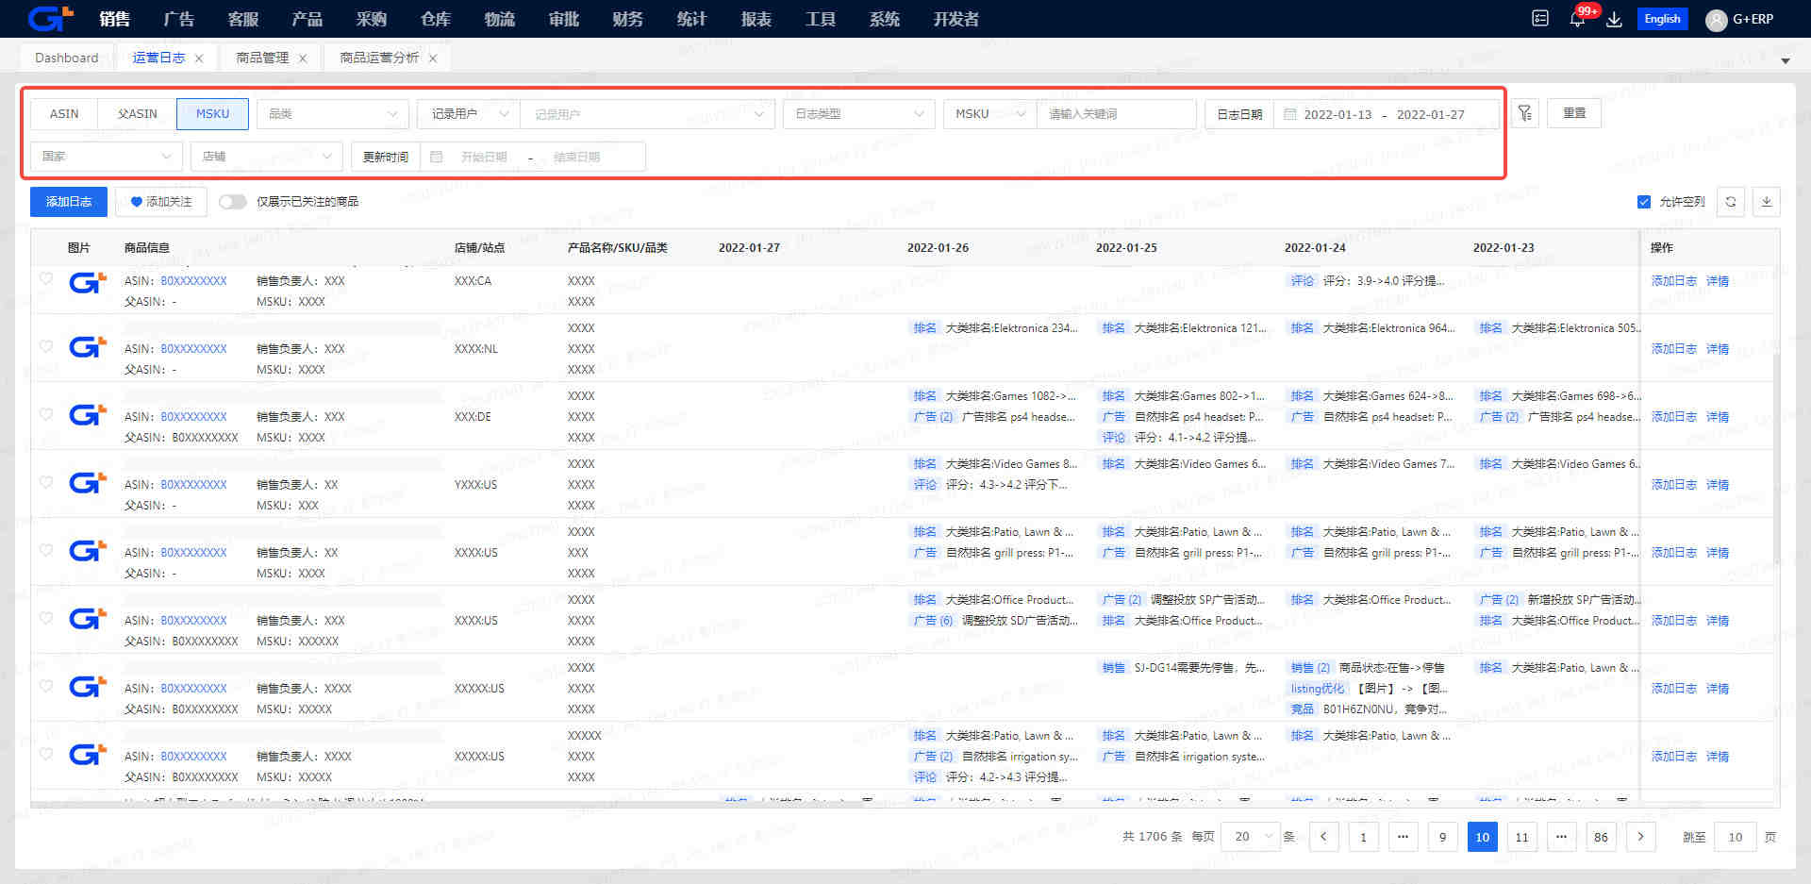Screen dimensions: 1811x884
Task: Open the task list icon in header
Action: (1540, 19)
